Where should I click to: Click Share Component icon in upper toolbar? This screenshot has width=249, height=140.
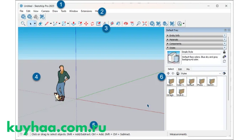coord(36,17)
